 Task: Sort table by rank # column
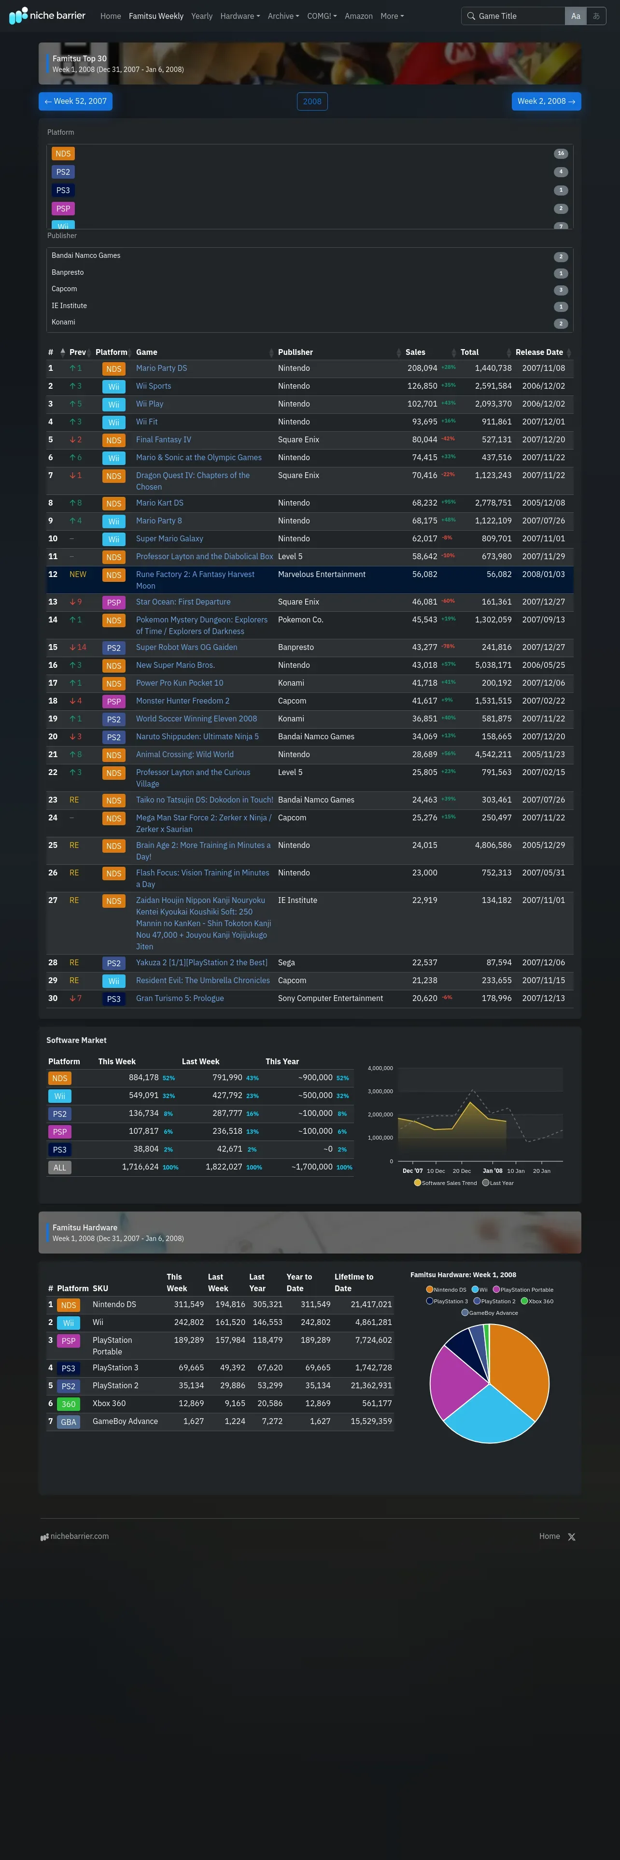56,352
